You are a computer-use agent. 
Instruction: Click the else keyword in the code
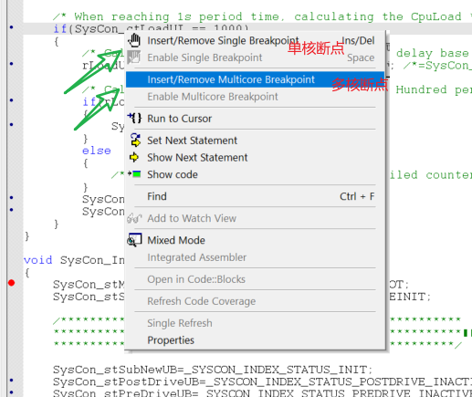click(97, 151)
